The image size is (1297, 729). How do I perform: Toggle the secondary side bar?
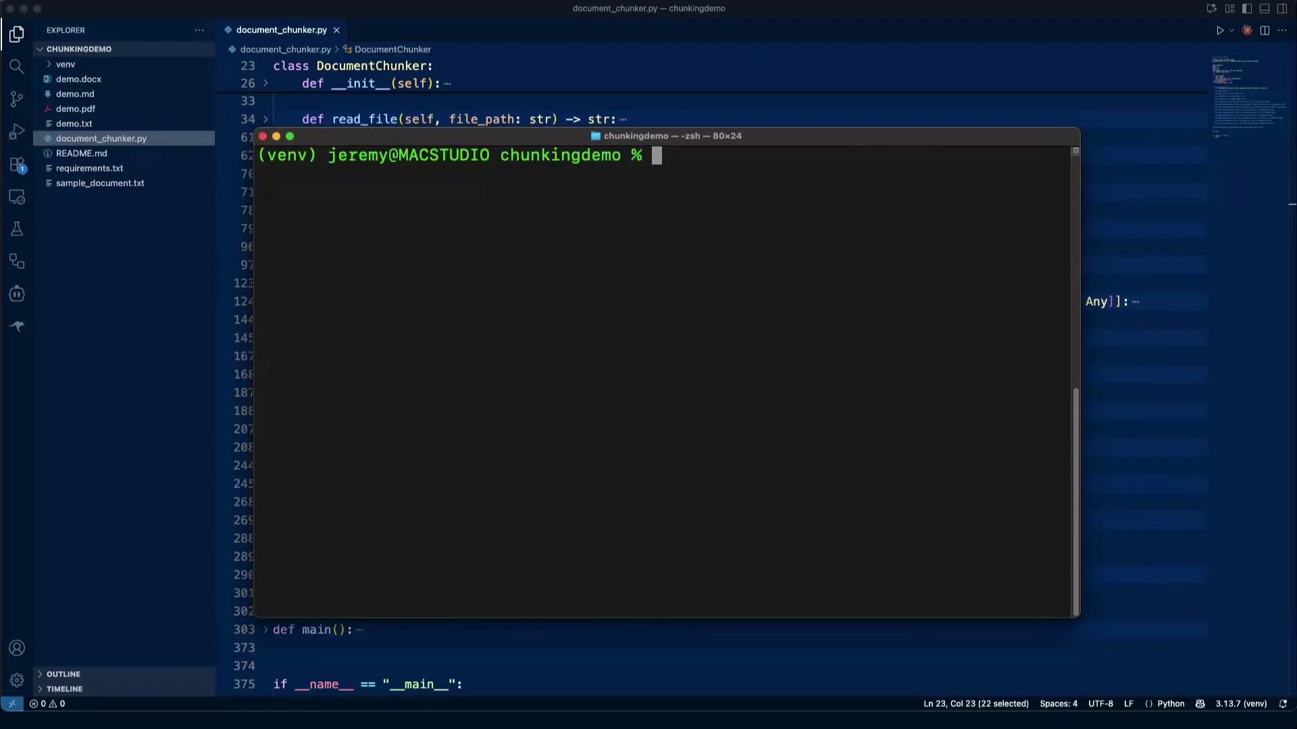(x=1282, y=9)
